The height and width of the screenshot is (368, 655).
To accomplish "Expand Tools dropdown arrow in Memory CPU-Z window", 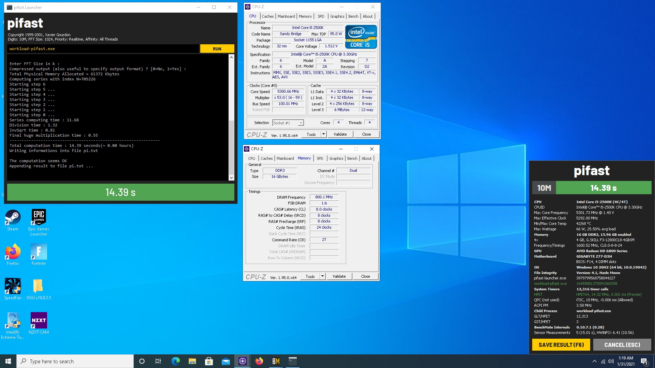I will click(322, 276).
